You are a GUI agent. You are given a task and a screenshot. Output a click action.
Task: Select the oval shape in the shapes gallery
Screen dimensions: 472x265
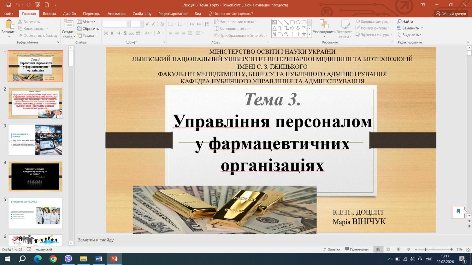click(298, 22)
